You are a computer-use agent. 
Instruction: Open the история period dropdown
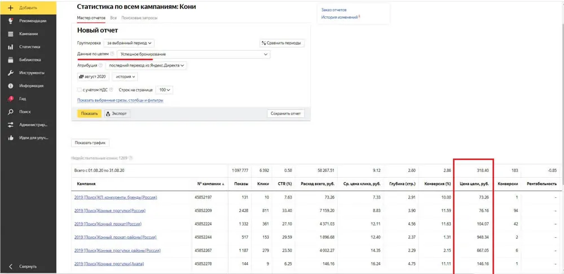[125, 77]
